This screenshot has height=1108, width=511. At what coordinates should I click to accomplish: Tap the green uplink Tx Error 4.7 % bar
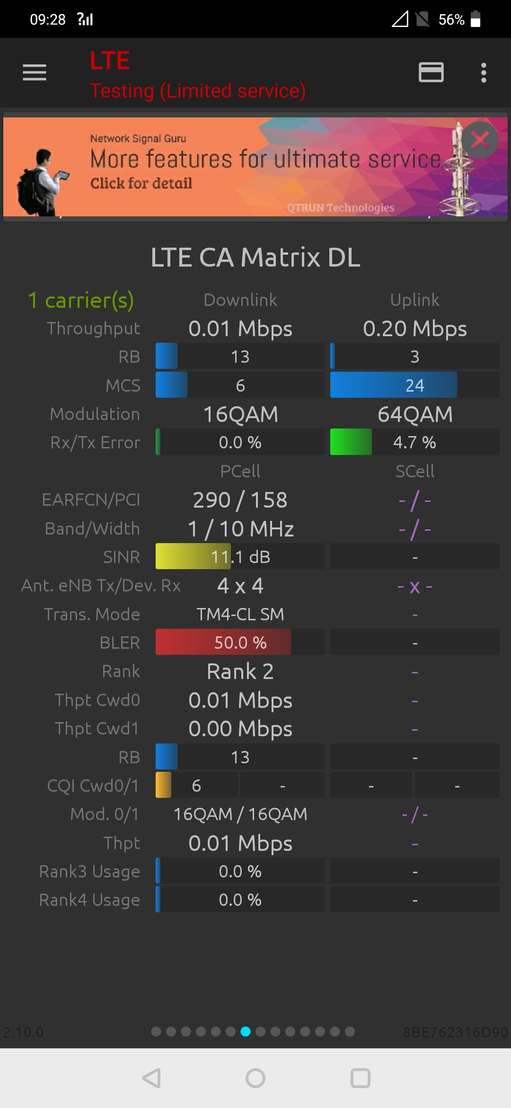(414, 442)
